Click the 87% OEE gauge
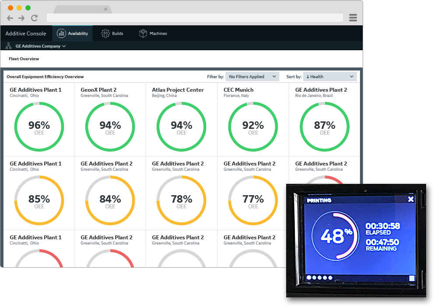 [x=325, y=127]
